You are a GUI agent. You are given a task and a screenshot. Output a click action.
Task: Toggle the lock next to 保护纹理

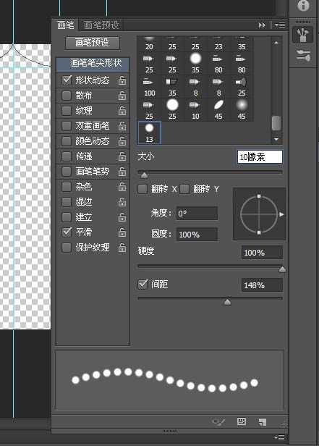coord(122,248)
